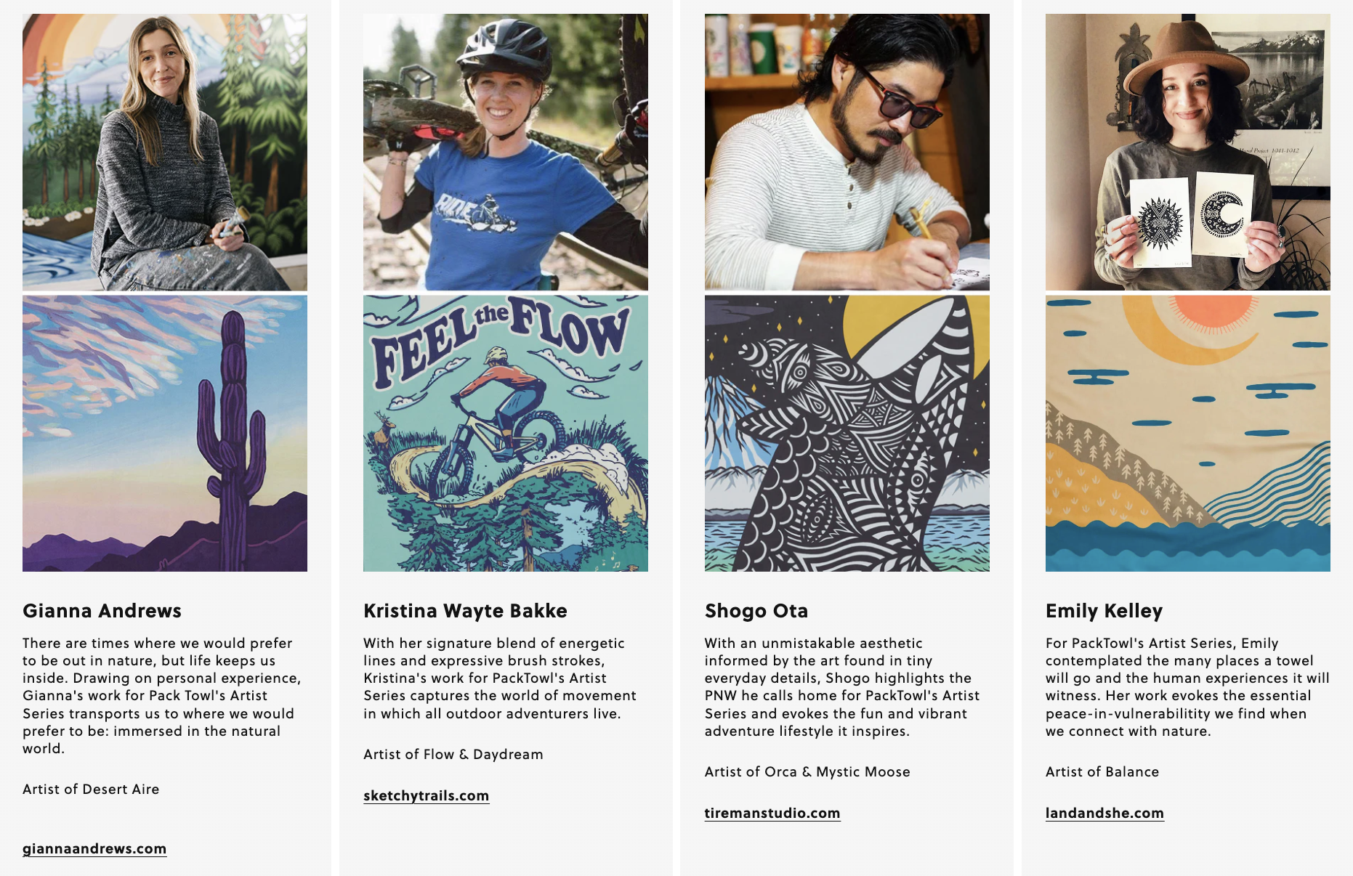This screenshot has height=876, width=1353.
Task: Select the black patterned orca artwork
Action: pos(847,434)
